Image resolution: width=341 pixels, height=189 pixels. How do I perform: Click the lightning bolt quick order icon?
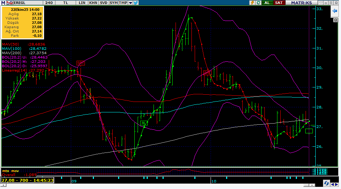(x=253, y=3)
